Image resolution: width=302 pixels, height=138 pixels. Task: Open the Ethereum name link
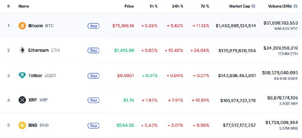pos(39,50)
